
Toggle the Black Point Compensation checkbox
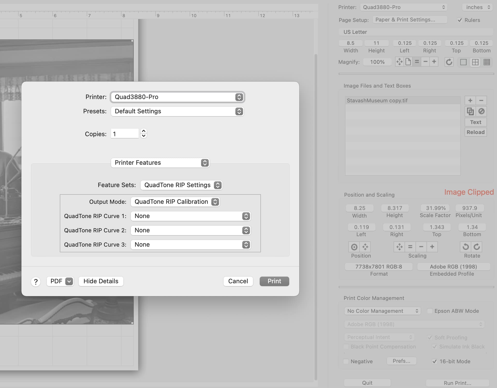346,347
